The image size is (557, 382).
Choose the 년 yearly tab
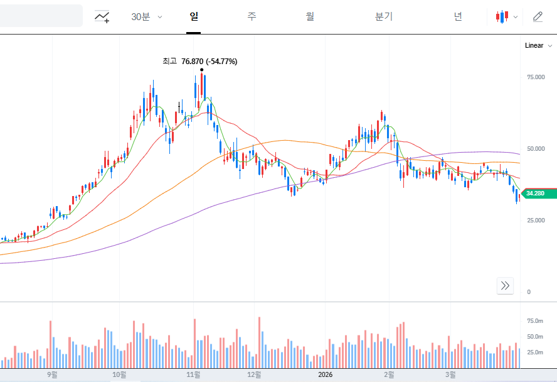pyautogui.click(x=458, y=17)
